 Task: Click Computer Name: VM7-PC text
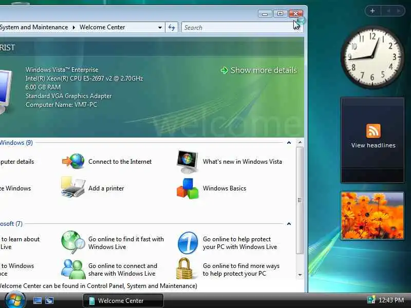61,105
